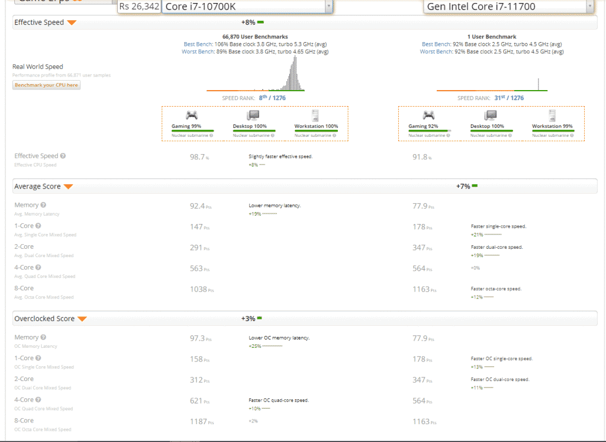Click the 91.8% effective speed value
This screenshot has height=442, width=606.
tap(422, 157)
